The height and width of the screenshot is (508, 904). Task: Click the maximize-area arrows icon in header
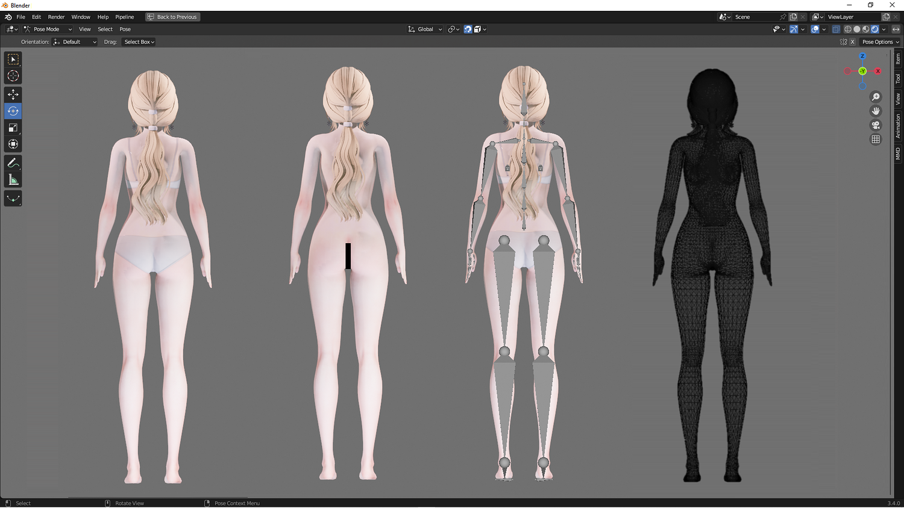point(896,29)
